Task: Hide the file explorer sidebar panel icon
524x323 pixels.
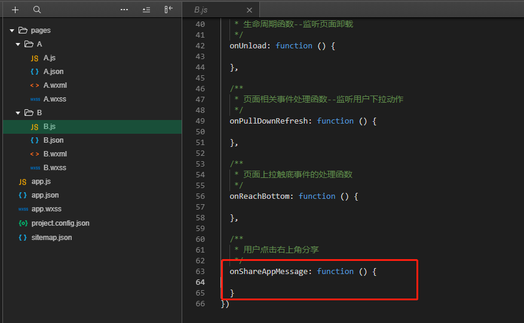Action: point(168,10)
